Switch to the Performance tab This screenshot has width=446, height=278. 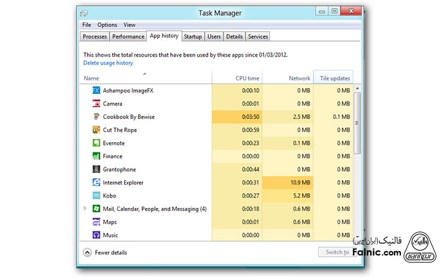pyautogui.click(x=128, y=37)
